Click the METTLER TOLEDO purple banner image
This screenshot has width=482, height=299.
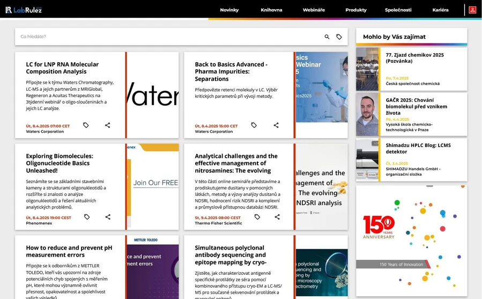153,267
